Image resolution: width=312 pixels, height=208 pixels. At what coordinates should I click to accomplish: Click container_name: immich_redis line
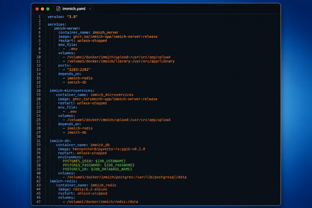pos(86,185)
